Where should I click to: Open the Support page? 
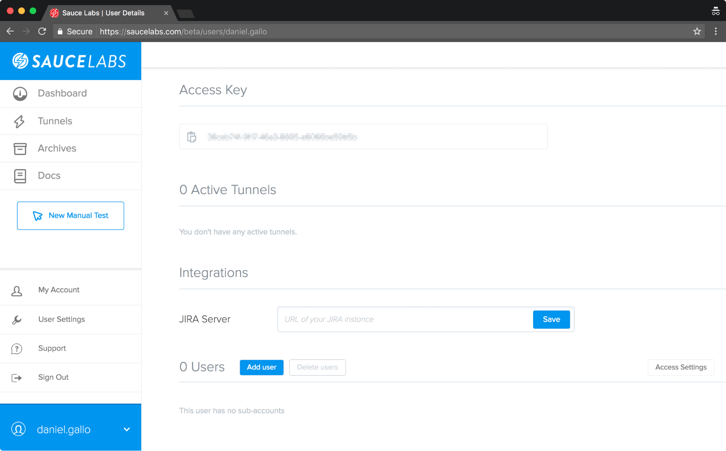coord(70,349)
